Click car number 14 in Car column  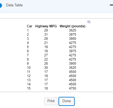click(x=29, y=84)
